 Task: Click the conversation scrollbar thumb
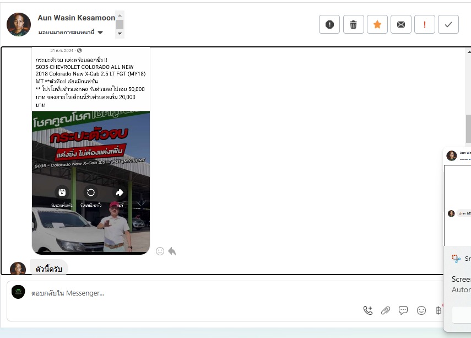468,128
